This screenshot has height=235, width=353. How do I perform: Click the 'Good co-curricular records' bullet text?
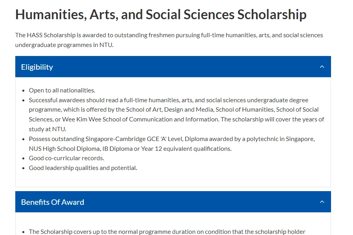click(66, 158)
